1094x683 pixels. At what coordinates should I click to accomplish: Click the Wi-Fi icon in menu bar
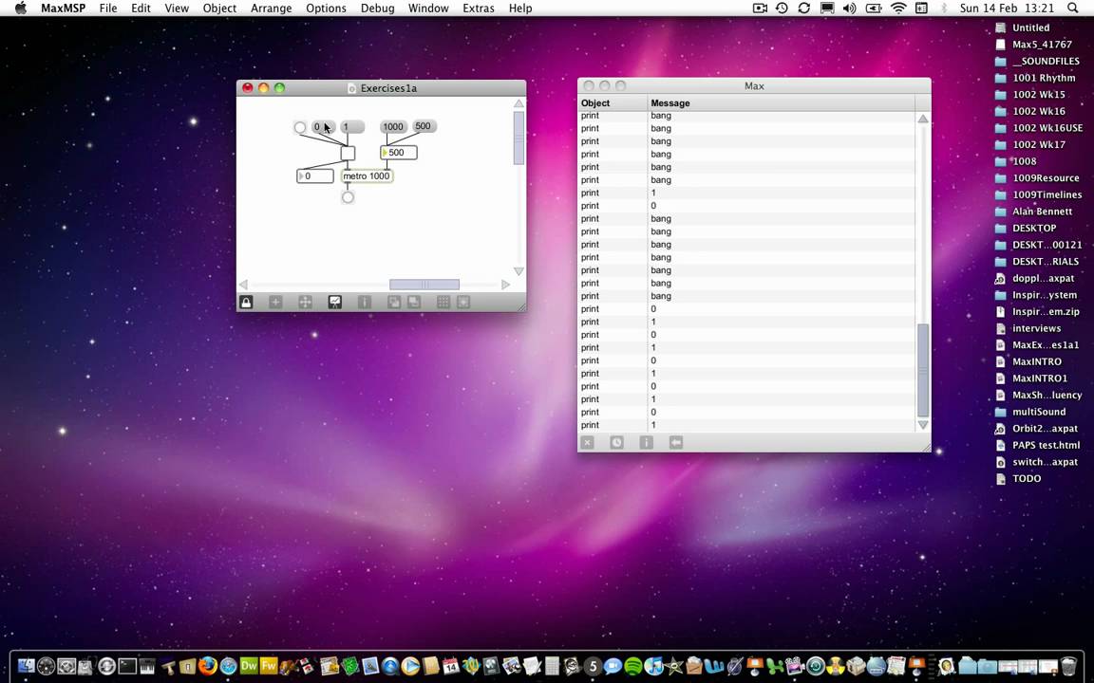pyautogui.click(x=898, y=9)
